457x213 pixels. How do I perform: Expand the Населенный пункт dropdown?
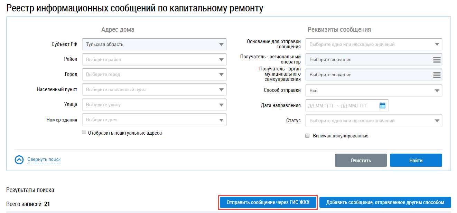[154, 90]
